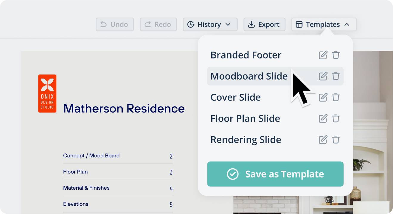Edit the Branded Footer template
The width and height of the screenshot is (393, 214).
[323, 55]
